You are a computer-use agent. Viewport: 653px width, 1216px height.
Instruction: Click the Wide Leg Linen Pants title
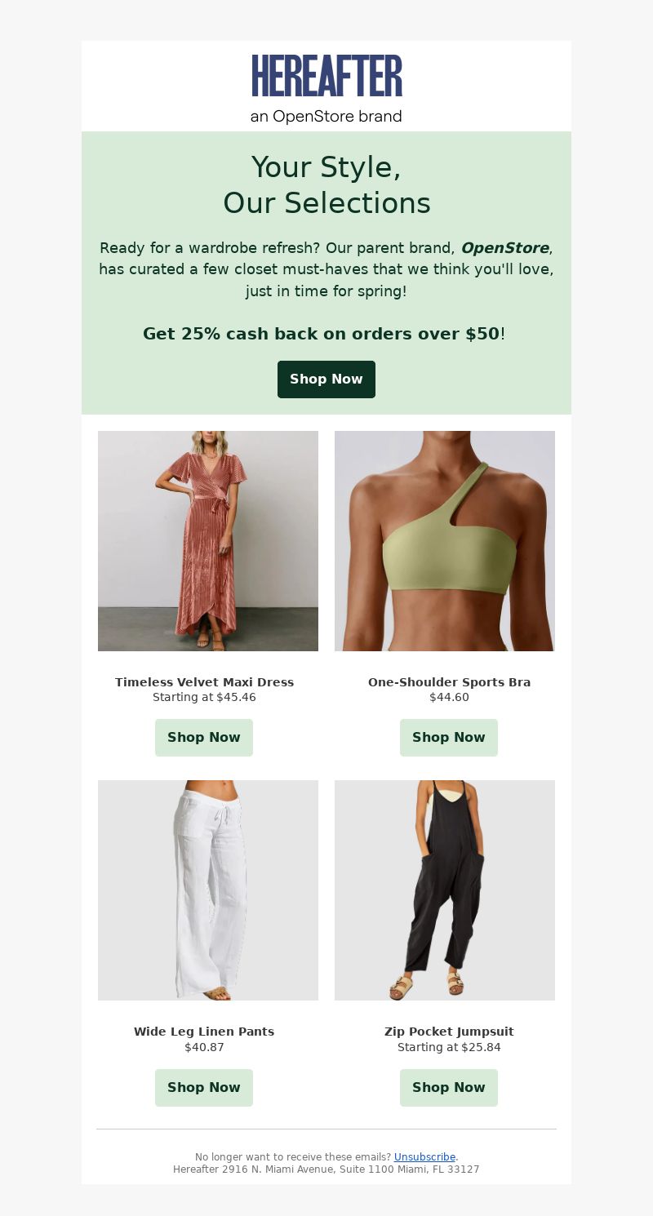(204, 1032)
